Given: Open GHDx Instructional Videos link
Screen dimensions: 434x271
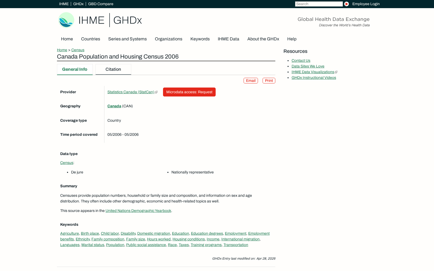Looking at the screenshot, I should (314, 78).
